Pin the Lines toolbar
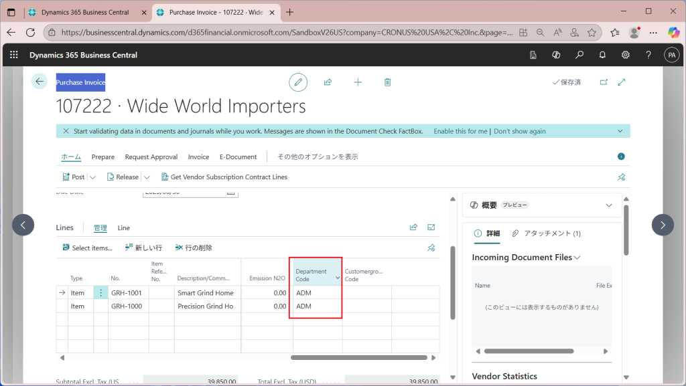This screenshot has height=386, width=686. point(431,248)
